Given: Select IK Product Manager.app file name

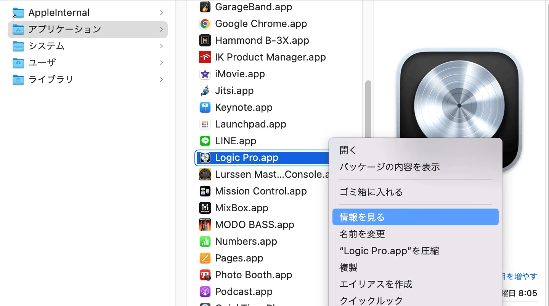Looking at the screenshot, I should tap(270, 57).
